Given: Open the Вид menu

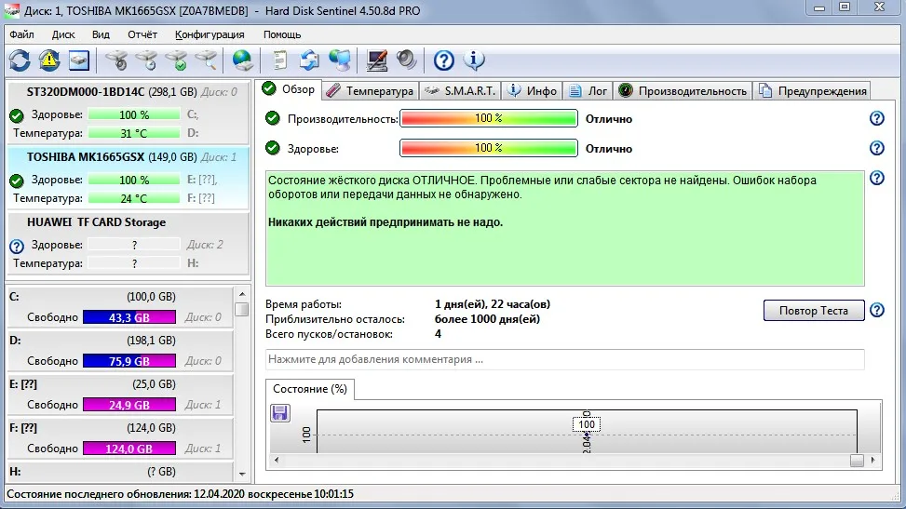Looking at the screenshot, I should pos(101,34).
